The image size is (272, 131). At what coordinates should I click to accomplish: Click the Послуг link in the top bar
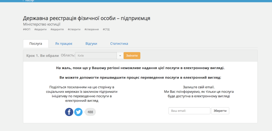tap(29, 1)
